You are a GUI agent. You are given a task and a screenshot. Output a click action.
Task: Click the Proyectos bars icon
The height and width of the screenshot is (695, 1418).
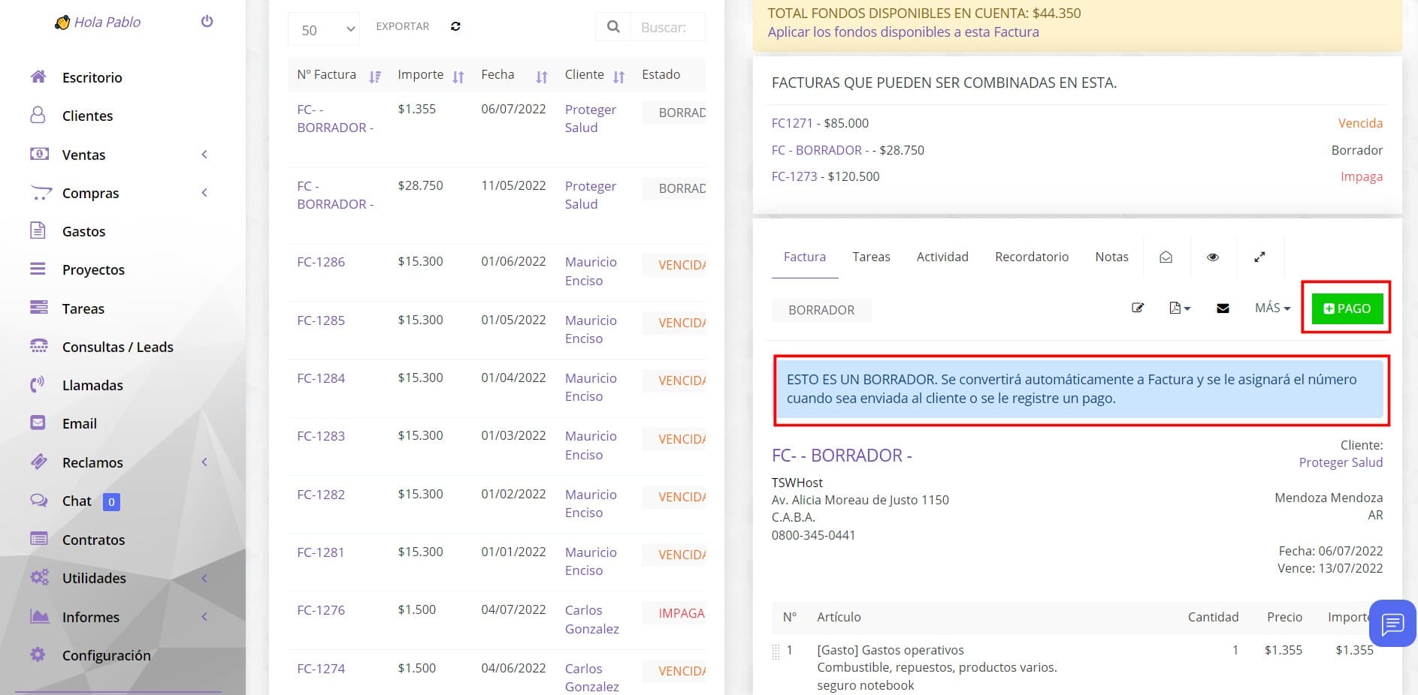point(38,269)
